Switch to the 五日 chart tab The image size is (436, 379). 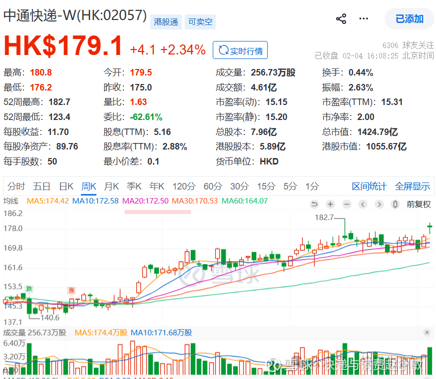click(41, 186)
